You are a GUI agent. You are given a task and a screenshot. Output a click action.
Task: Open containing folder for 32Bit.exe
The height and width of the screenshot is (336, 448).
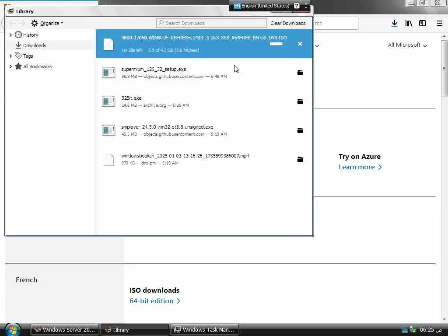300,101
